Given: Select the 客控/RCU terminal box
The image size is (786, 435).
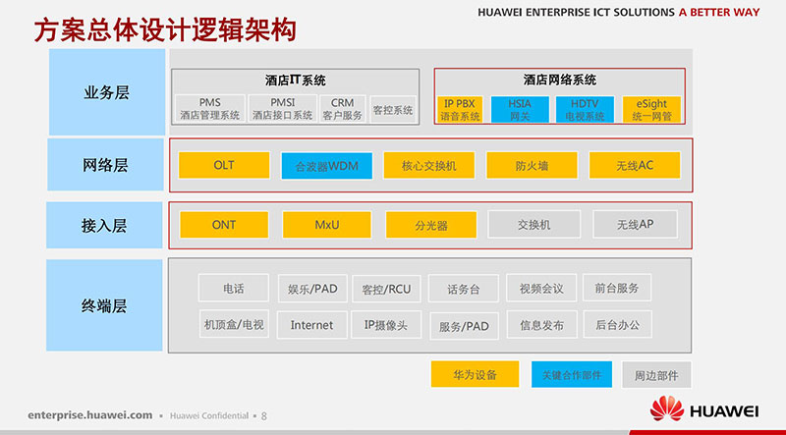Looking at the screenshot, I should [x=386, y=289].
